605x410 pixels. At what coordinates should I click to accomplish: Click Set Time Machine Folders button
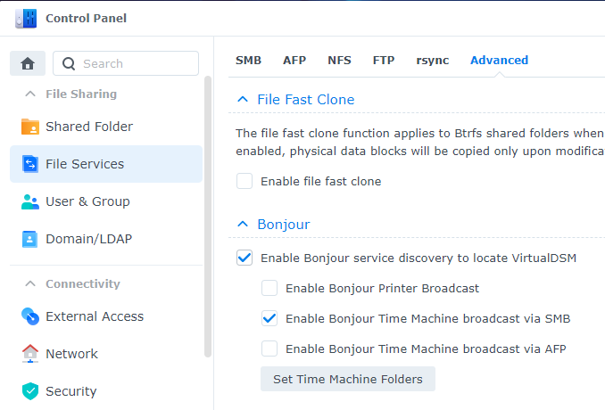(x=347, y=379)
